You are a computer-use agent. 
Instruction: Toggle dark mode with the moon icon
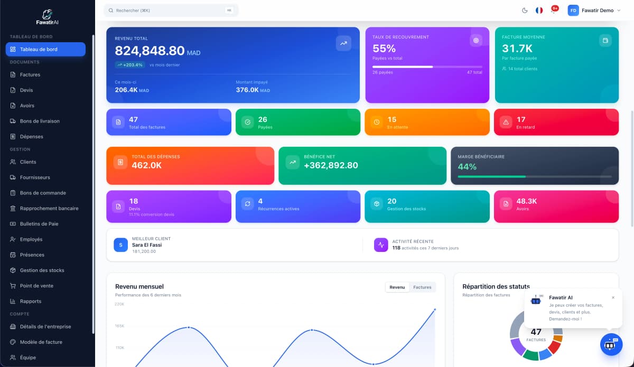point(524,10)
